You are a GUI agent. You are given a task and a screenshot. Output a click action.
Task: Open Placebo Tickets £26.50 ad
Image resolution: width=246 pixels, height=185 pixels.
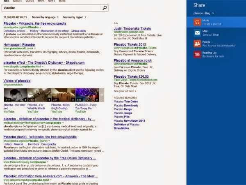[131, 76]
